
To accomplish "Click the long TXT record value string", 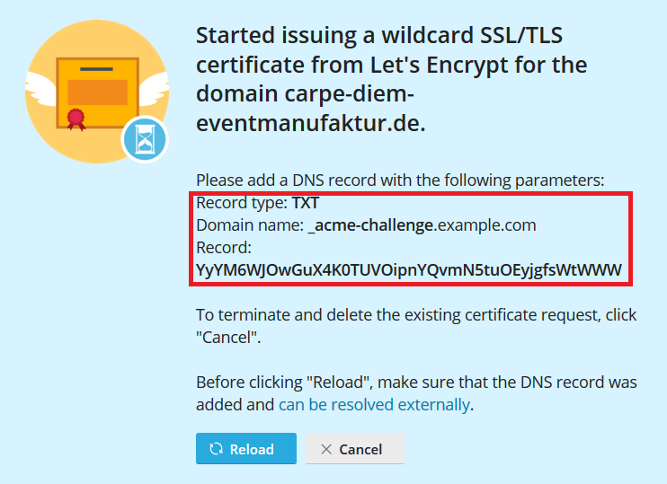I will coord(408,269).
